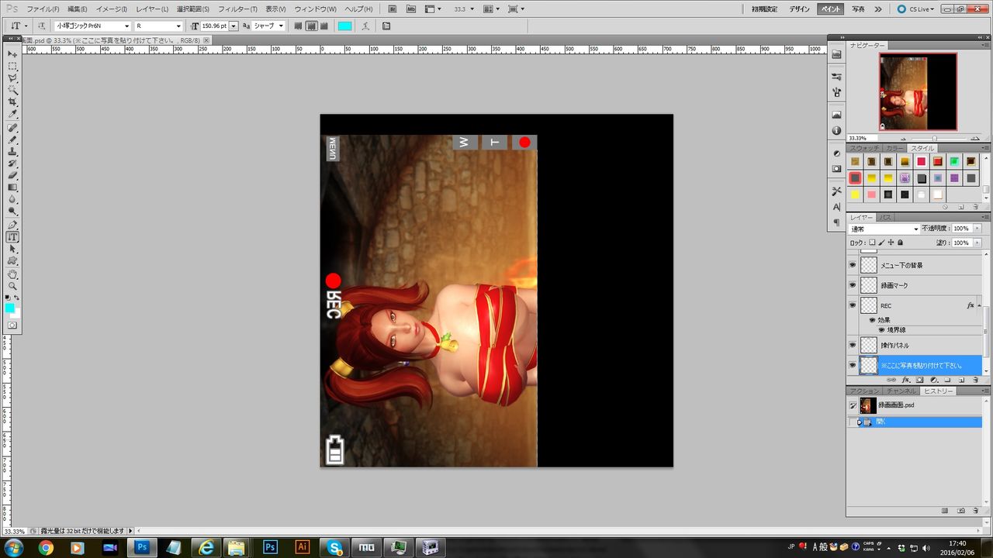Toggle visibility of 操作パネル layer
Screen dimensions: 993x558
[853, 345]
